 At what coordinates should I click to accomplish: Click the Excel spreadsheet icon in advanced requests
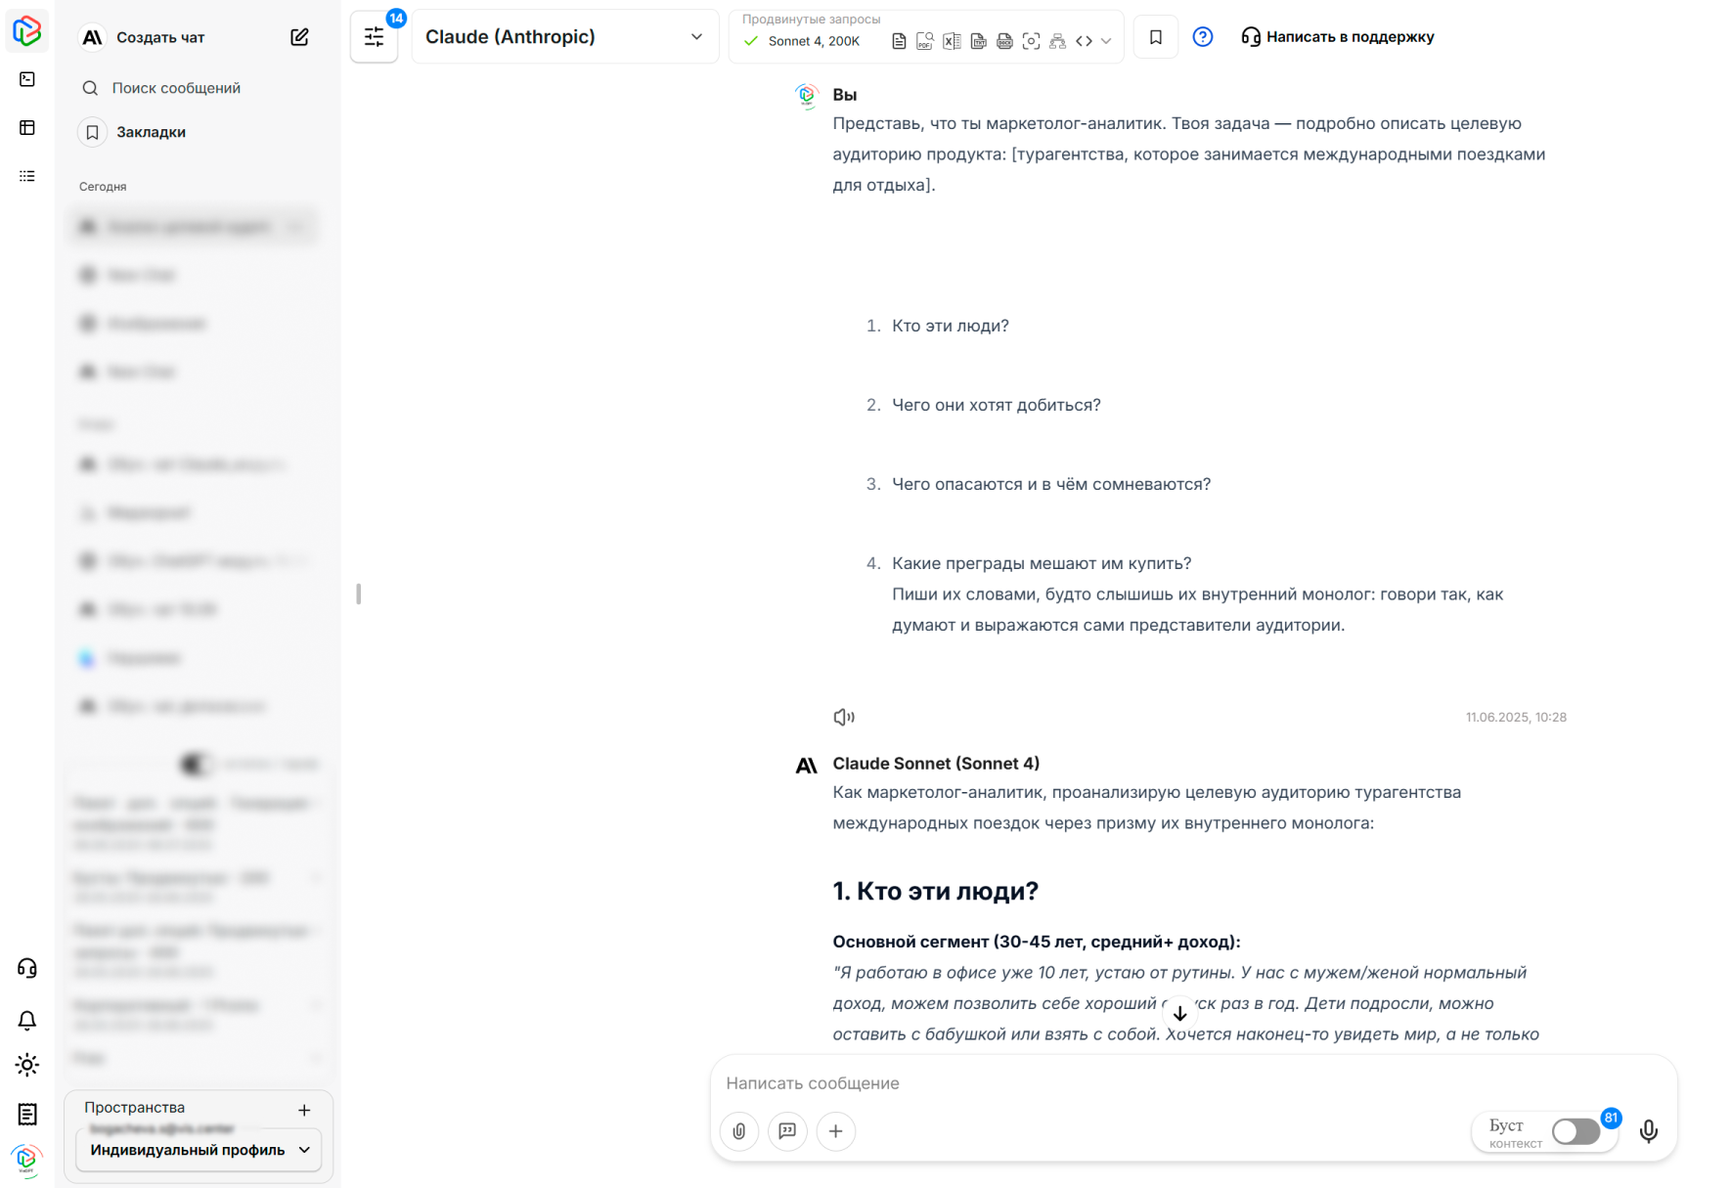tap(952, 41)
